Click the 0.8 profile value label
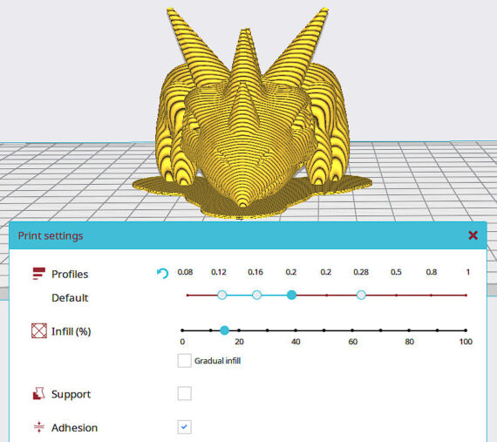This screenshot has width=497, height=442. tap(432, 272)
